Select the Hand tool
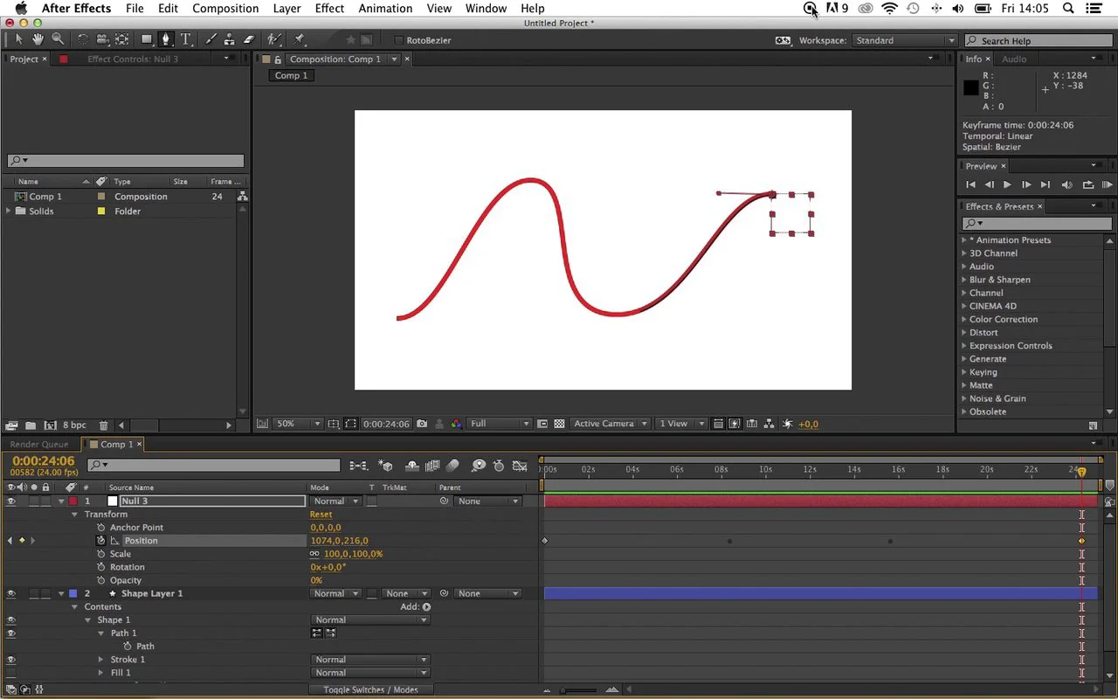 click(38, 39)
